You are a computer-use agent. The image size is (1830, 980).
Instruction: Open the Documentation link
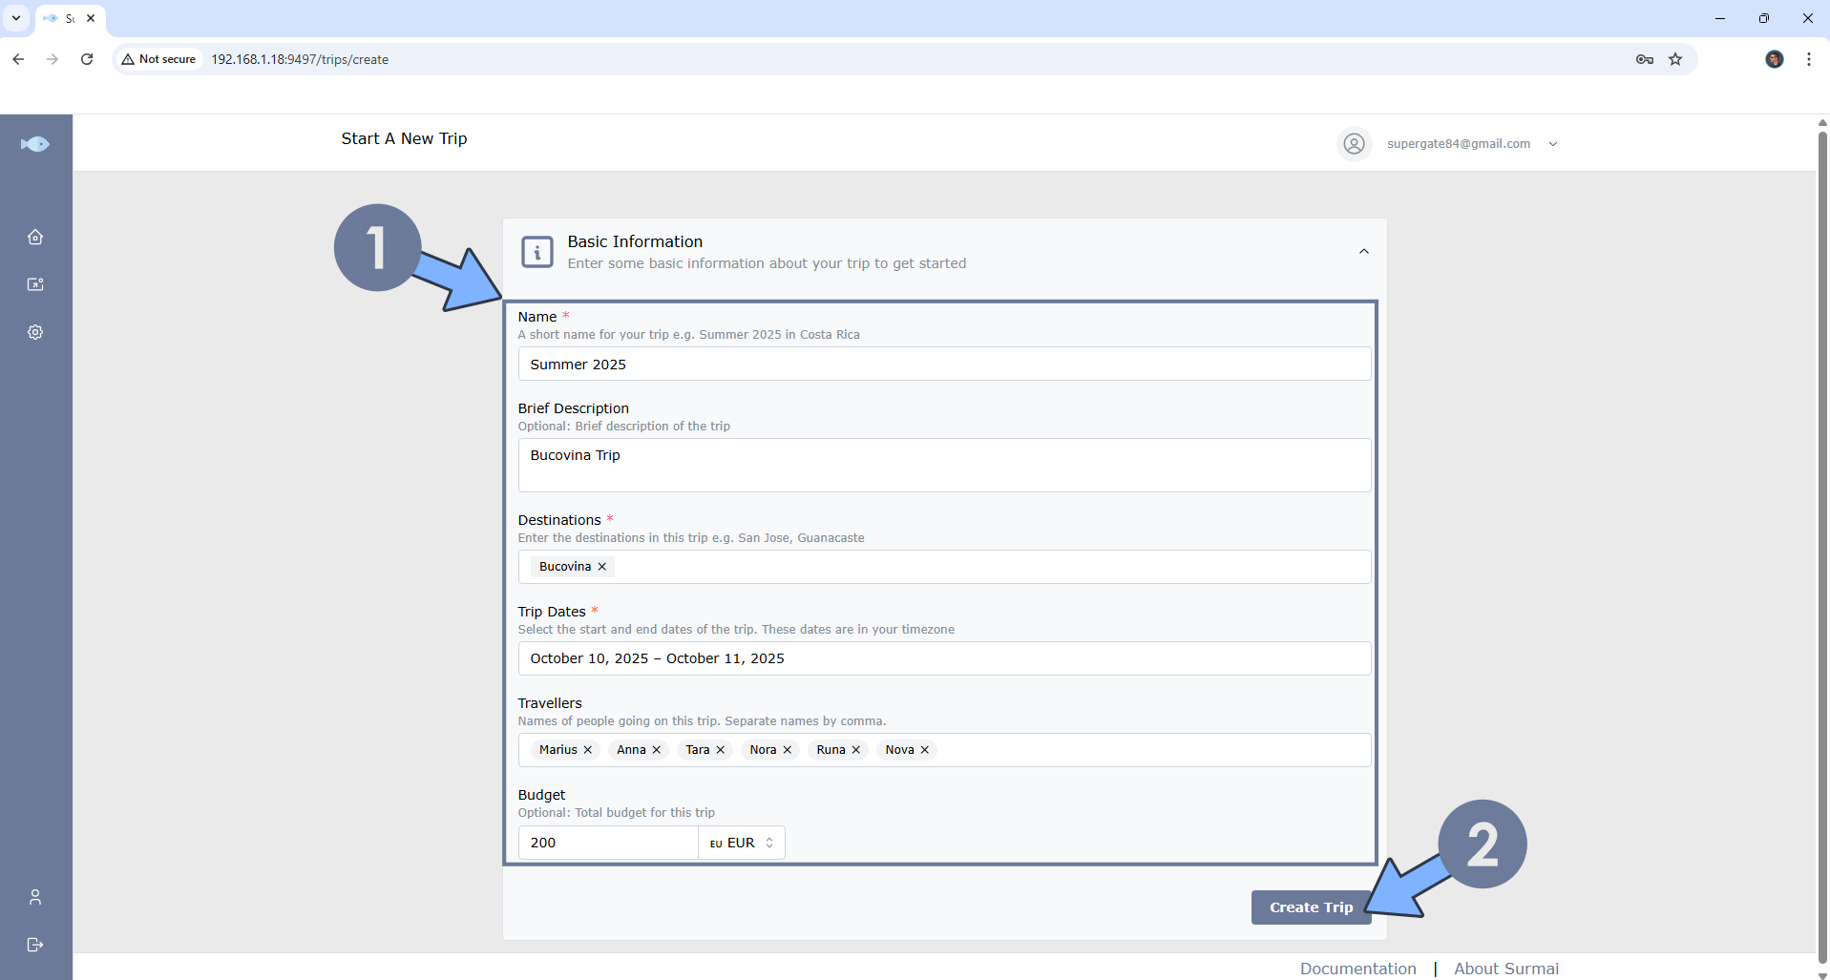[x=1357, y=969]
